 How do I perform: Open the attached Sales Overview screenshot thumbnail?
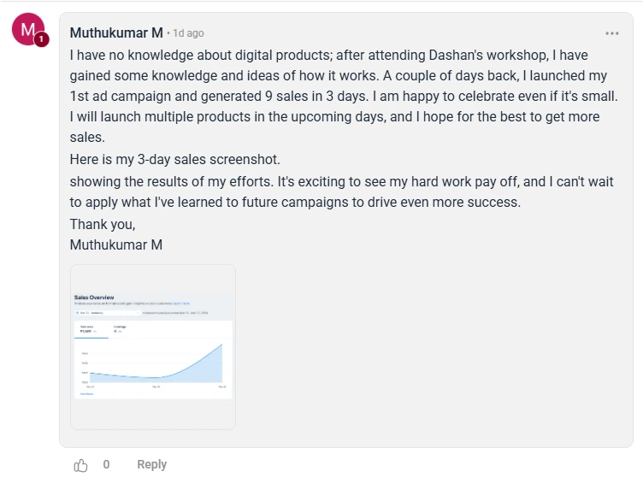[x=153, y=346]
